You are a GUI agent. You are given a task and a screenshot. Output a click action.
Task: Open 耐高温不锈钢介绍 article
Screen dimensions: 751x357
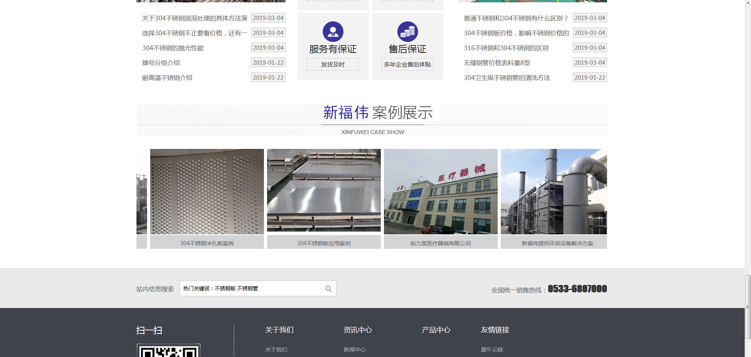[x=167, y=78]
